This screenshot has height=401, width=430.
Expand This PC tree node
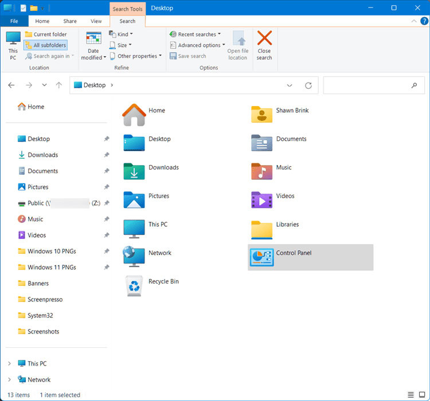(x=9, y=363)
